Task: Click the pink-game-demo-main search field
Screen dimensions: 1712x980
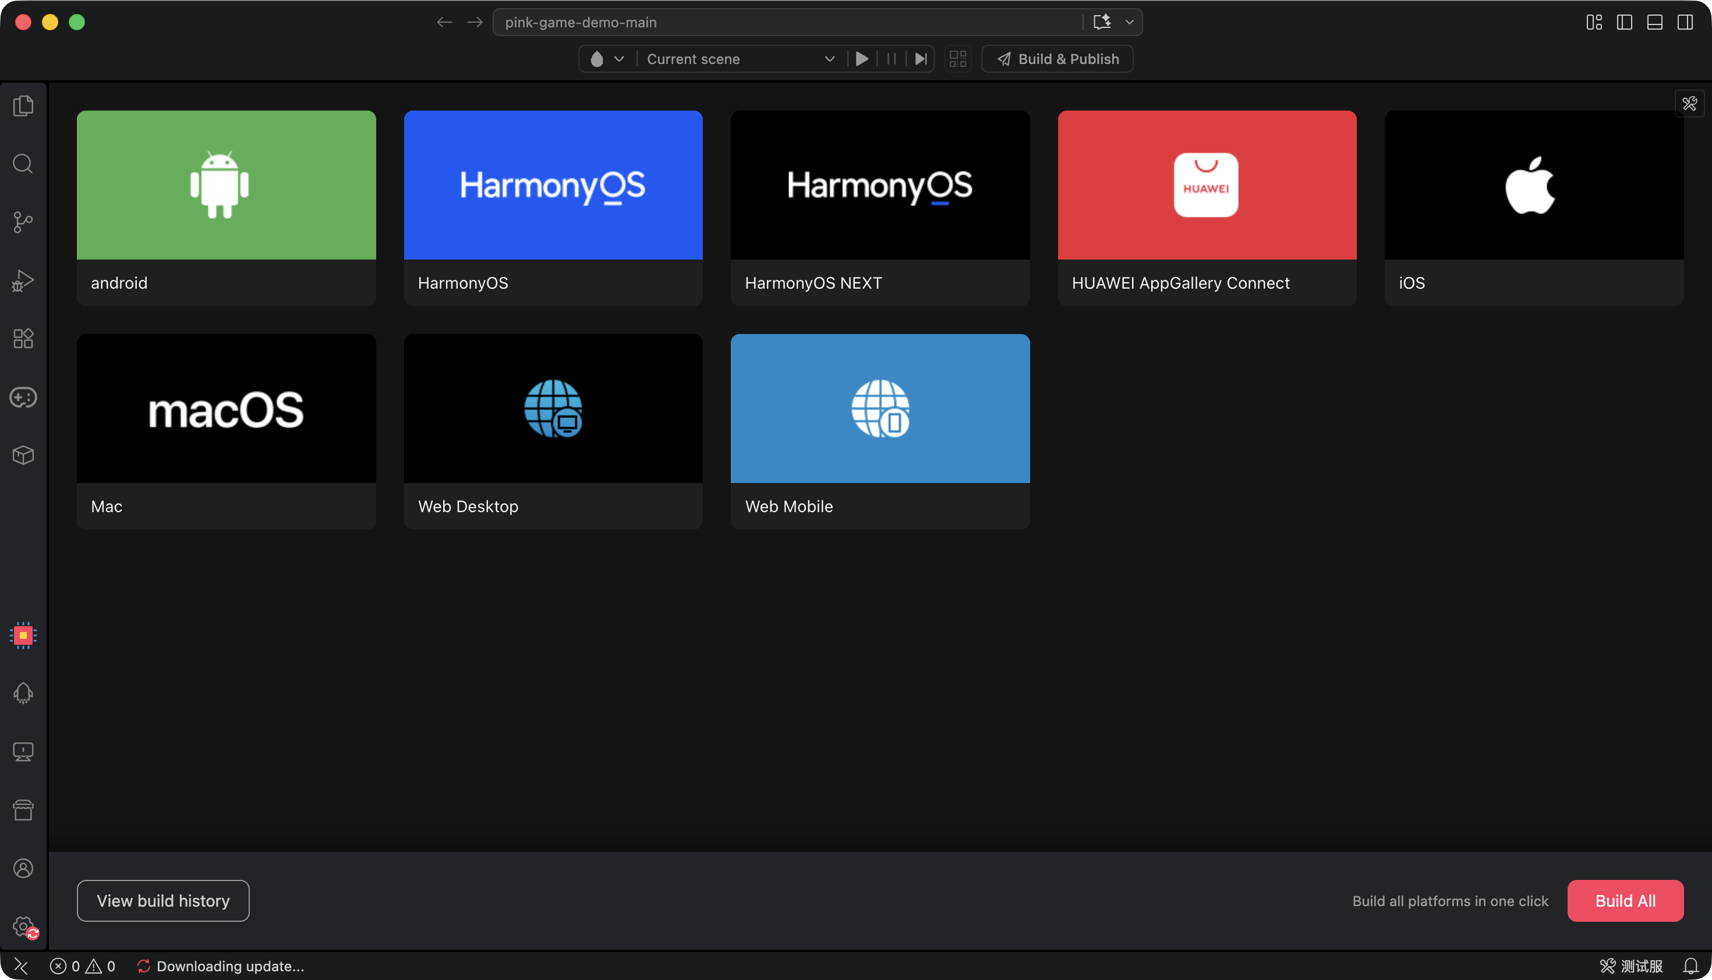Action: click(788, 22)
